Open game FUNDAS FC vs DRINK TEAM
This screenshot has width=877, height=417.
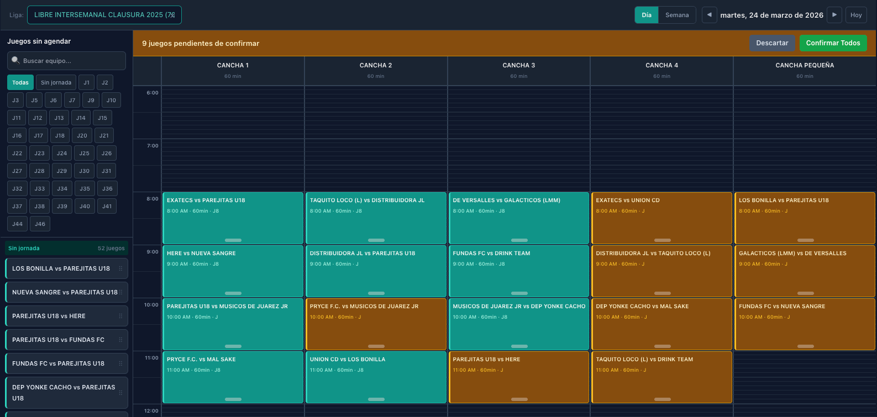[519, 271]
